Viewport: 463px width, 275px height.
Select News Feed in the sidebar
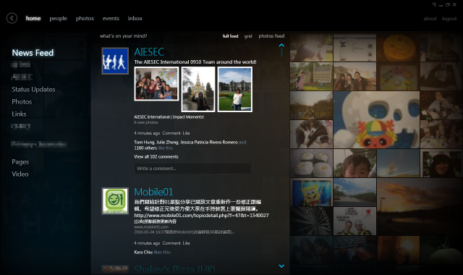pos(33,53)
